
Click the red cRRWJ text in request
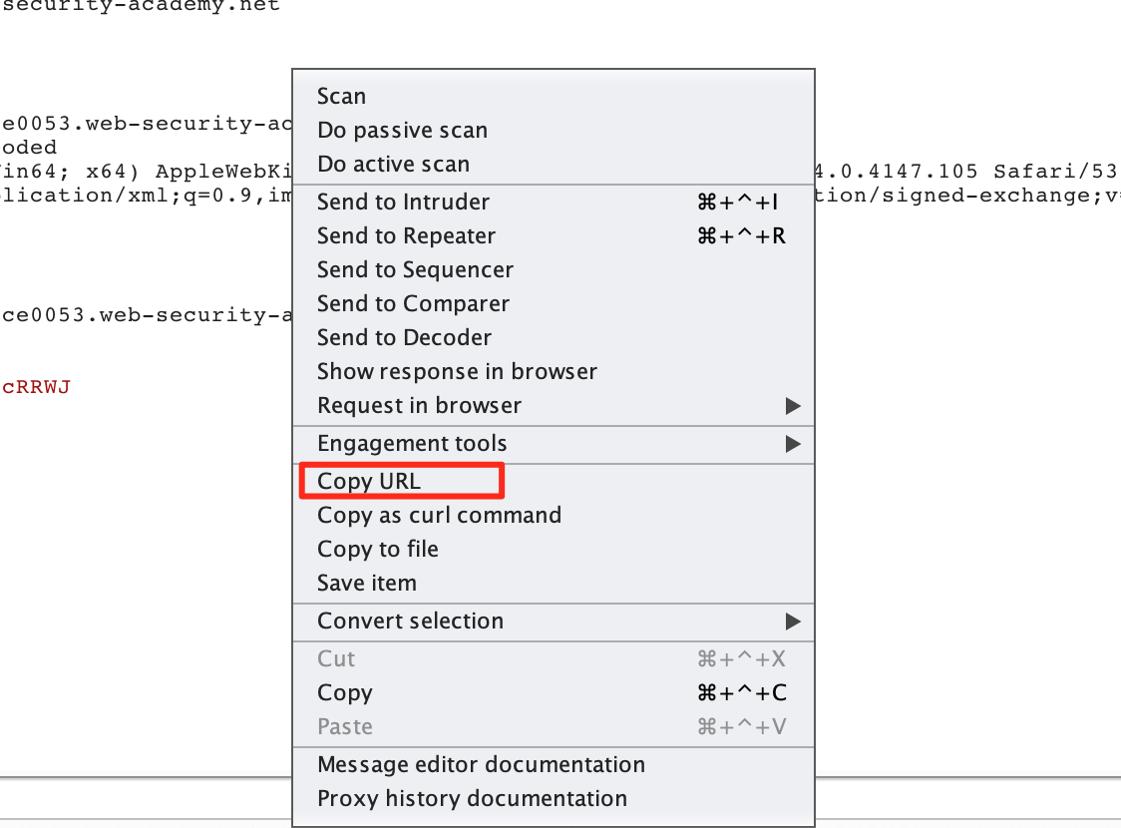[x=36, y=387]
